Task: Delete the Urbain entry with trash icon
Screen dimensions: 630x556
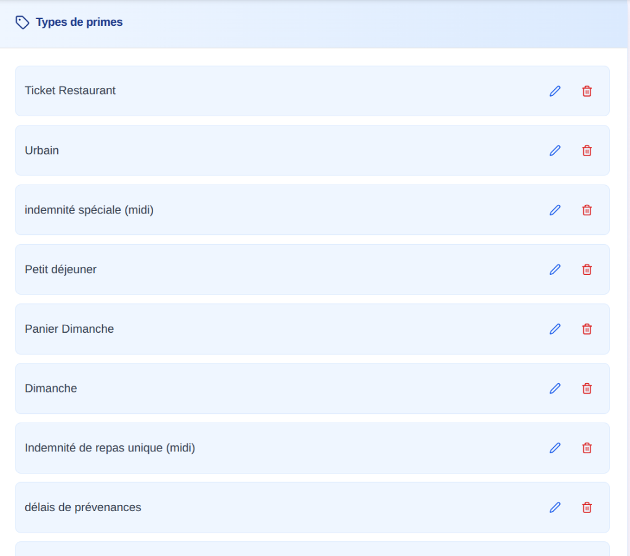Action: (x=586, y=151)
